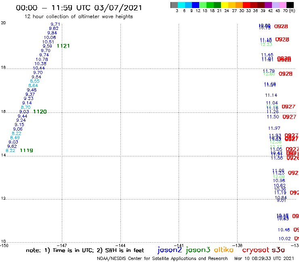Click the -144 longitude axis label
This screenshot has height=262, width=299.
[120, 245]
